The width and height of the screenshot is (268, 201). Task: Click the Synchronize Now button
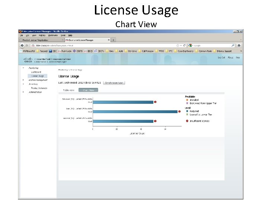click(x=114, y=83)
